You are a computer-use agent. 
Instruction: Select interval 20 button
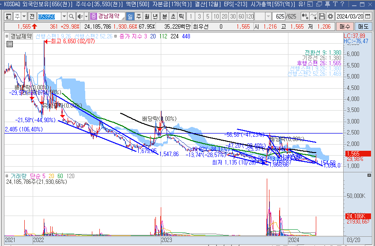click(224, 16)
